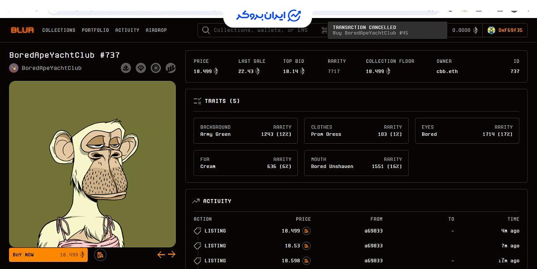Screen dimensions: 537x269
Task: Click the Bored Ape #737 image
Action: click(92, 164)
